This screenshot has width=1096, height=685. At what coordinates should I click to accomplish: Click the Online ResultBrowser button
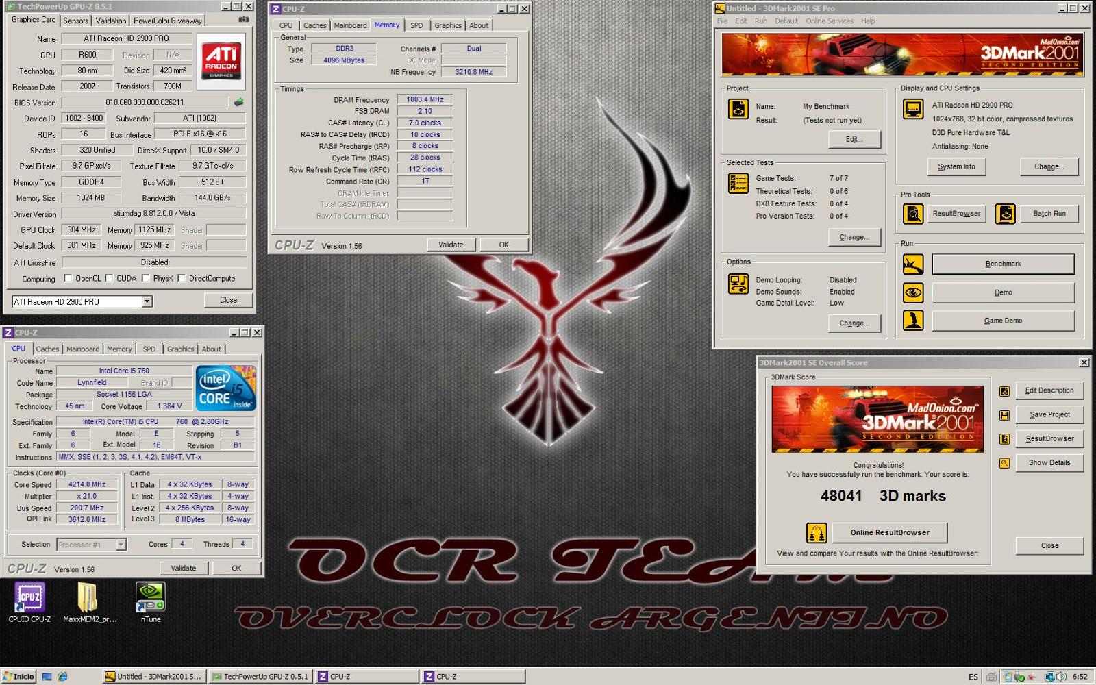point(890,532)
